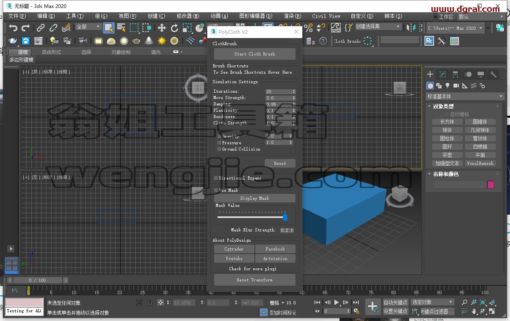Collapse the 名称和颜色 rollout
510x321 pixels.
click(445, 174)
